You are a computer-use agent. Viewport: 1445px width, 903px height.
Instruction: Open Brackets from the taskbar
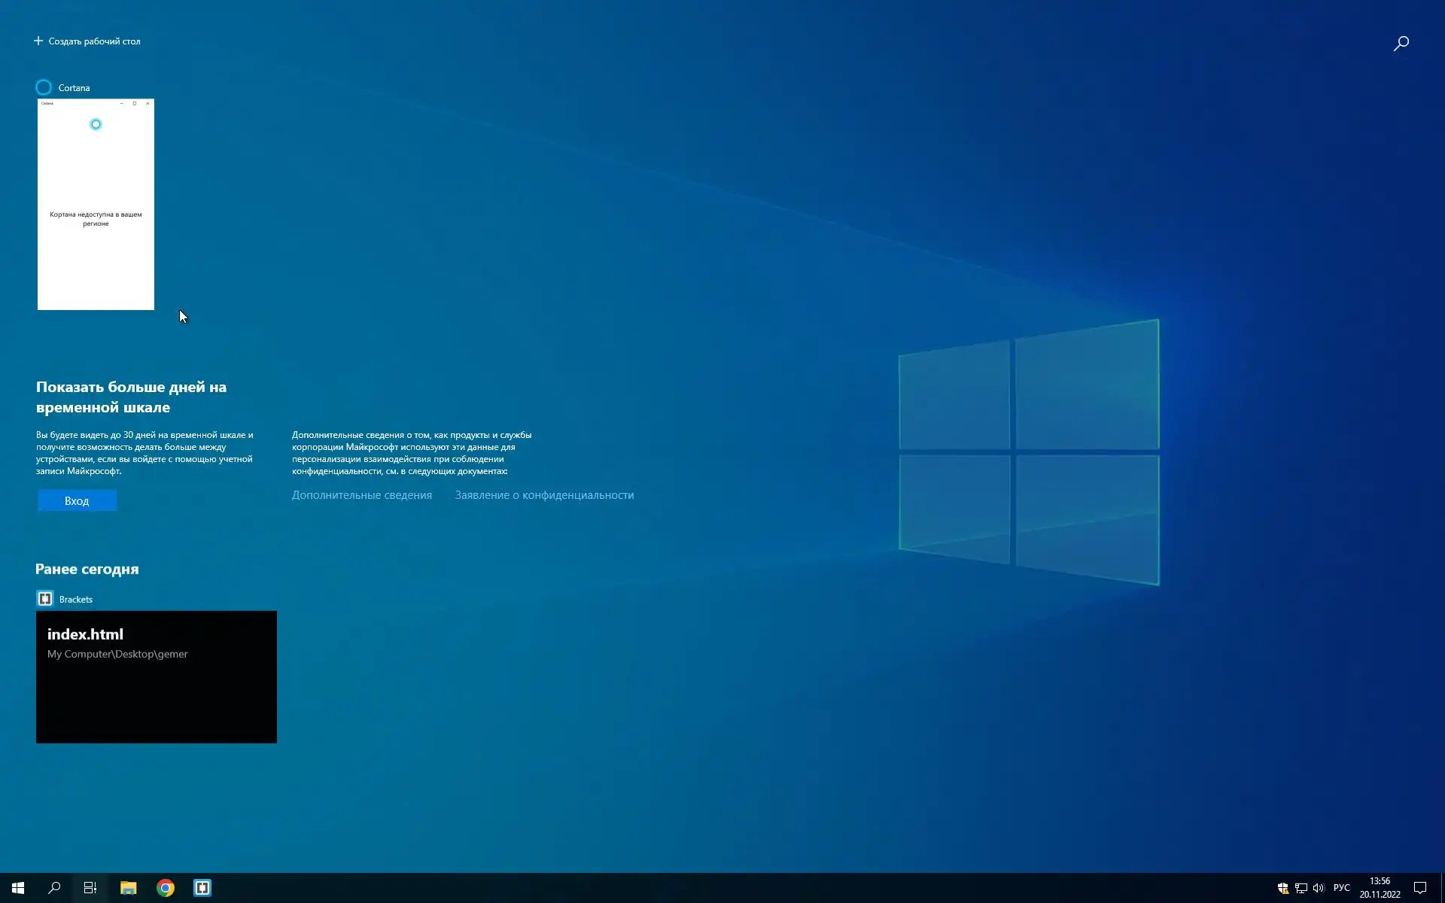pos(202,888)
